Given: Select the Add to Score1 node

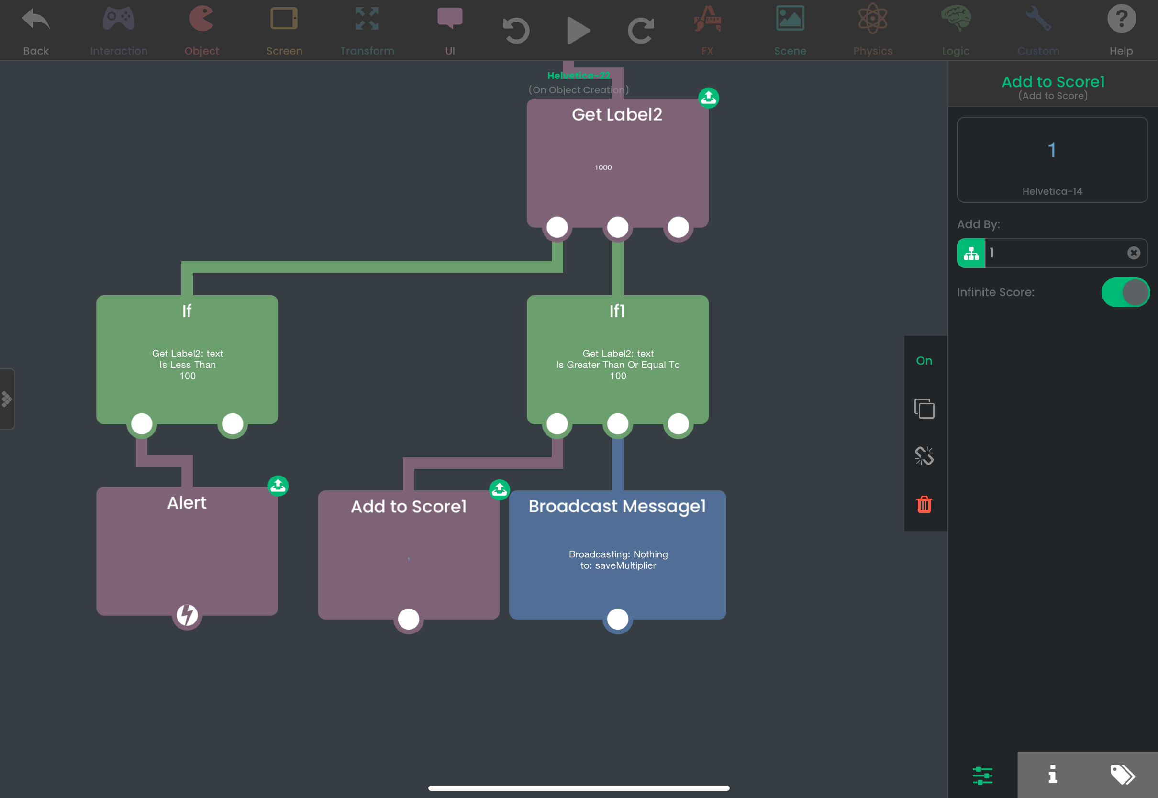Looking at the screenshot, I should tap(409, 555).
